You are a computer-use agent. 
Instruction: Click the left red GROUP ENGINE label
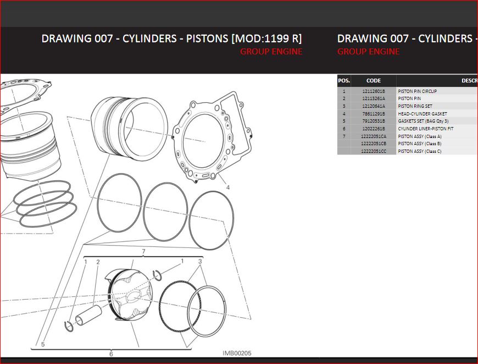point(271,52)
